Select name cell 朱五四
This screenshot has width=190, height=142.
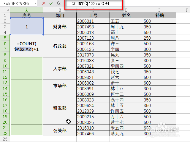126,128
